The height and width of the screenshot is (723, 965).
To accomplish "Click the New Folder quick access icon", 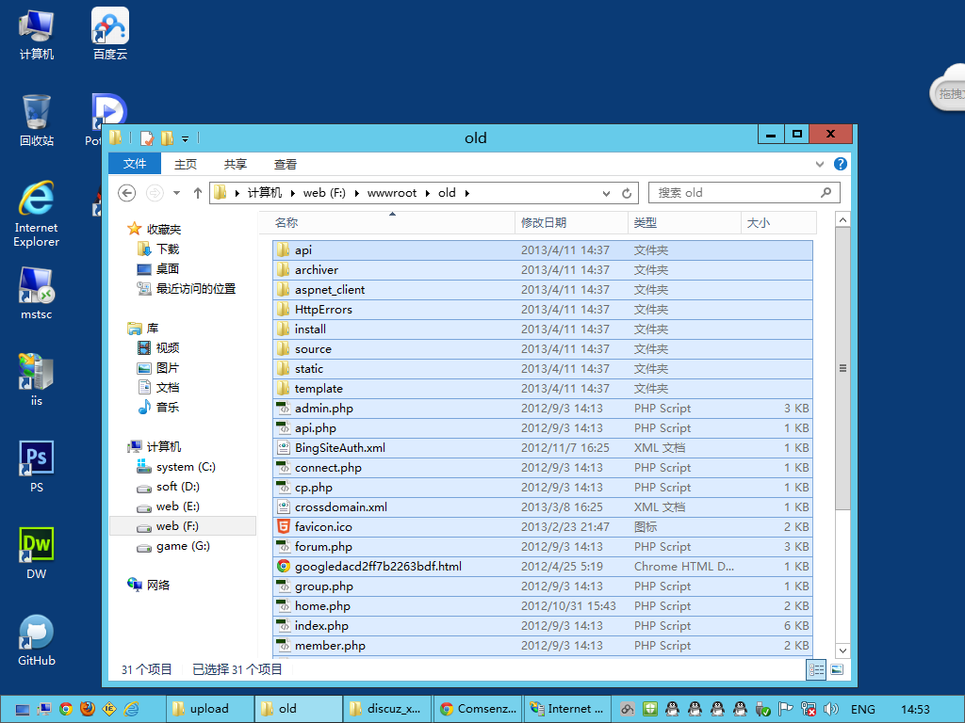I will click(x=167, y=137).
